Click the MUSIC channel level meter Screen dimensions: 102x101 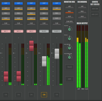pyautogui.click(x=48, y=65)
